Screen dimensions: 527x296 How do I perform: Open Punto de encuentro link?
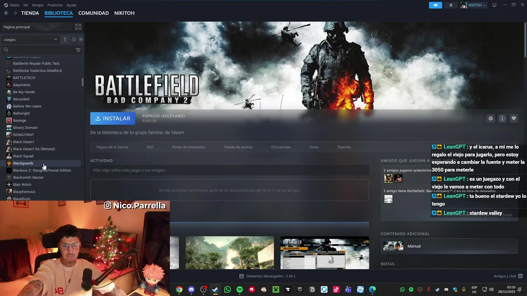click(188, 147)
